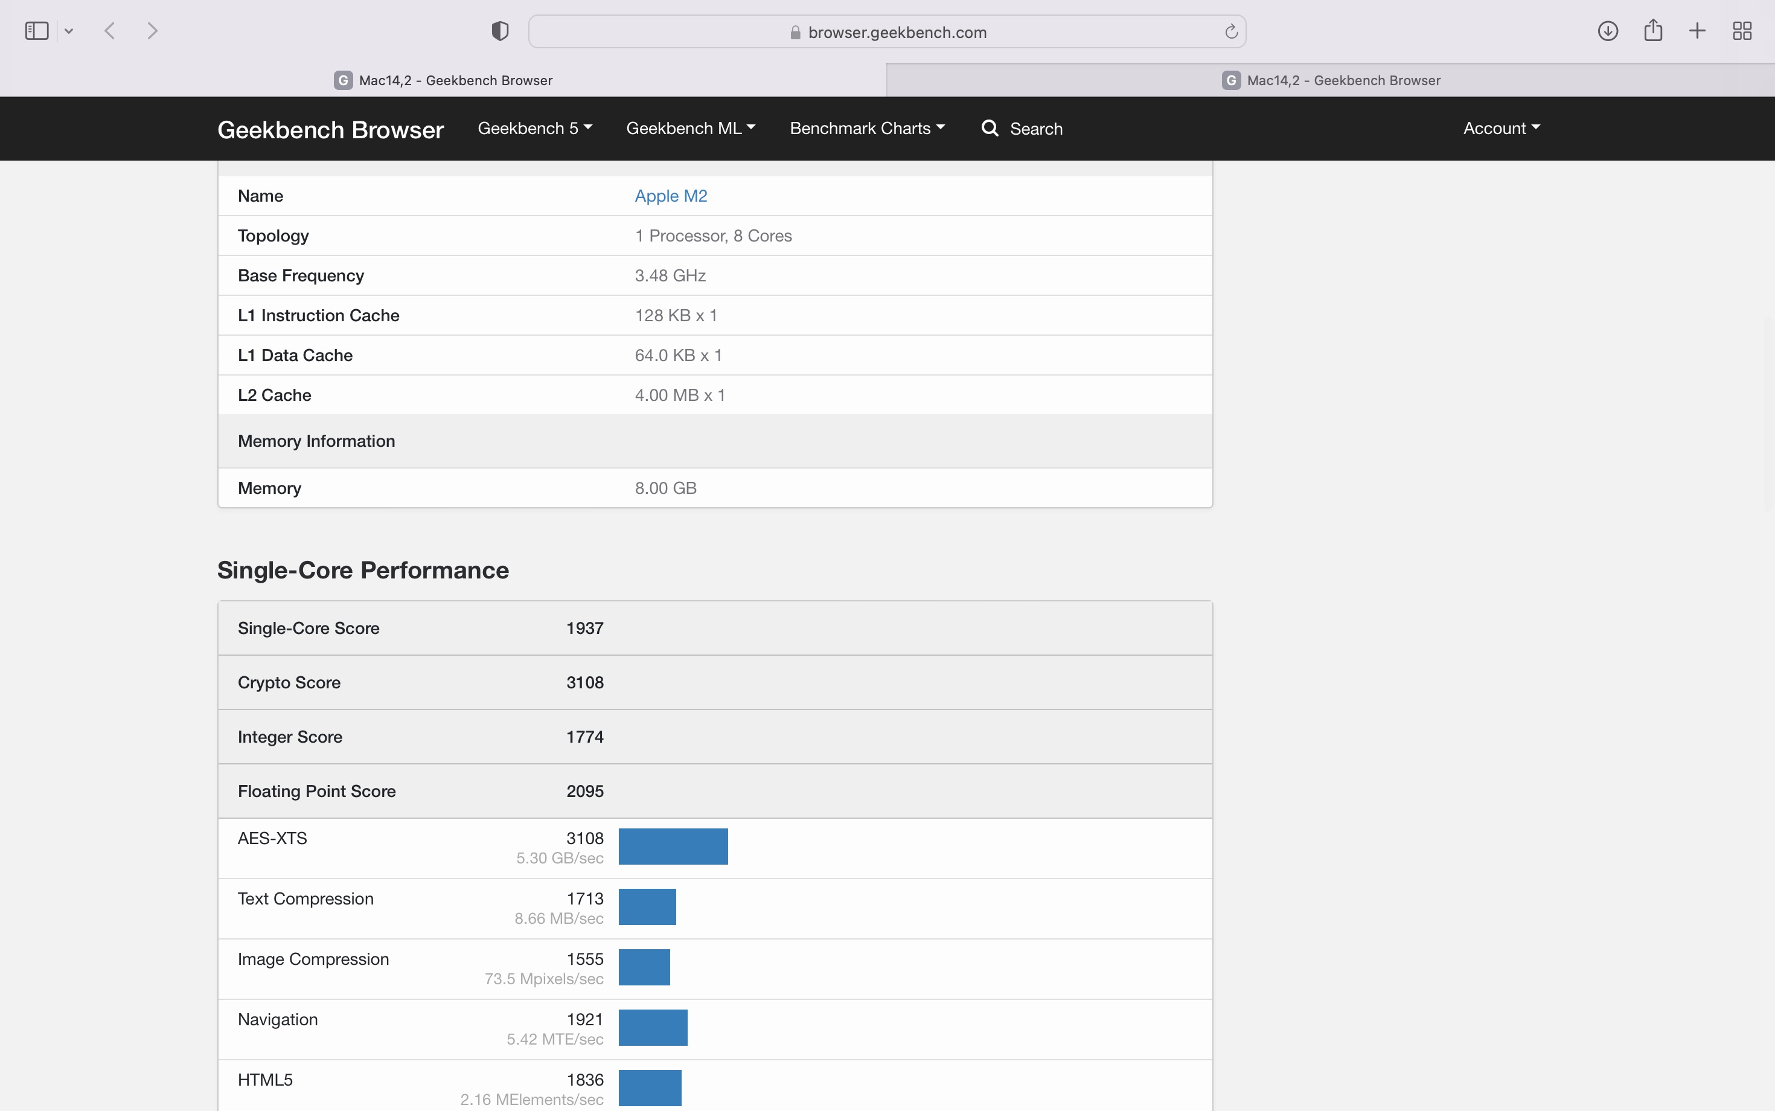Screen dimensions: 1775x1111
Task: Reload the page with refresh icon
Action: tap(1232, 31)
